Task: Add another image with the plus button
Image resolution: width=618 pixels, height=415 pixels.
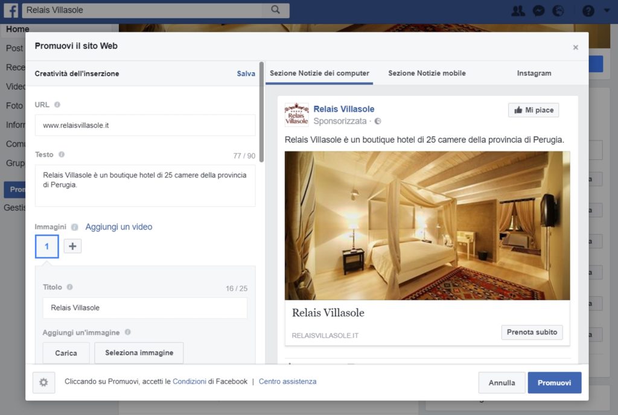Action: [x=72, y=246]
